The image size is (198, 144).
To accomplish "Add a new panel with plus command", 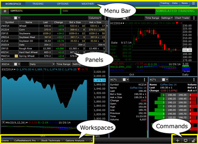I will 178,141.
